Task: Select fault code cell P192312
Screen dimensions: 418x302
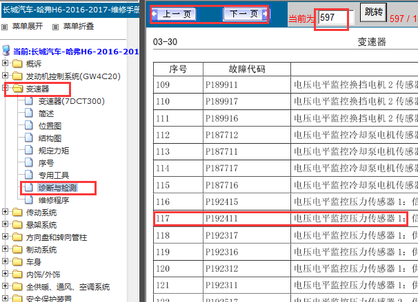Action: 246,268
